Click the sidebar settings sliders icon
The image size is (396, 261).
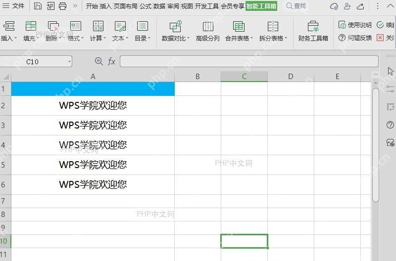(391, 89)
